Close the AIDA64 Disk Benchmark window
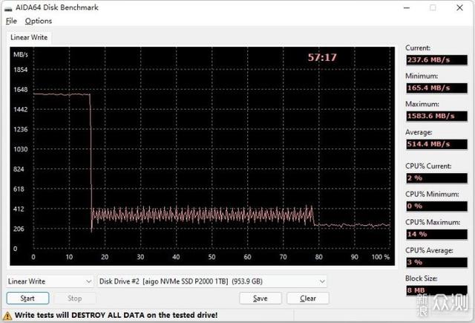This screenshot has height=323, width=475. click(459, 7)
